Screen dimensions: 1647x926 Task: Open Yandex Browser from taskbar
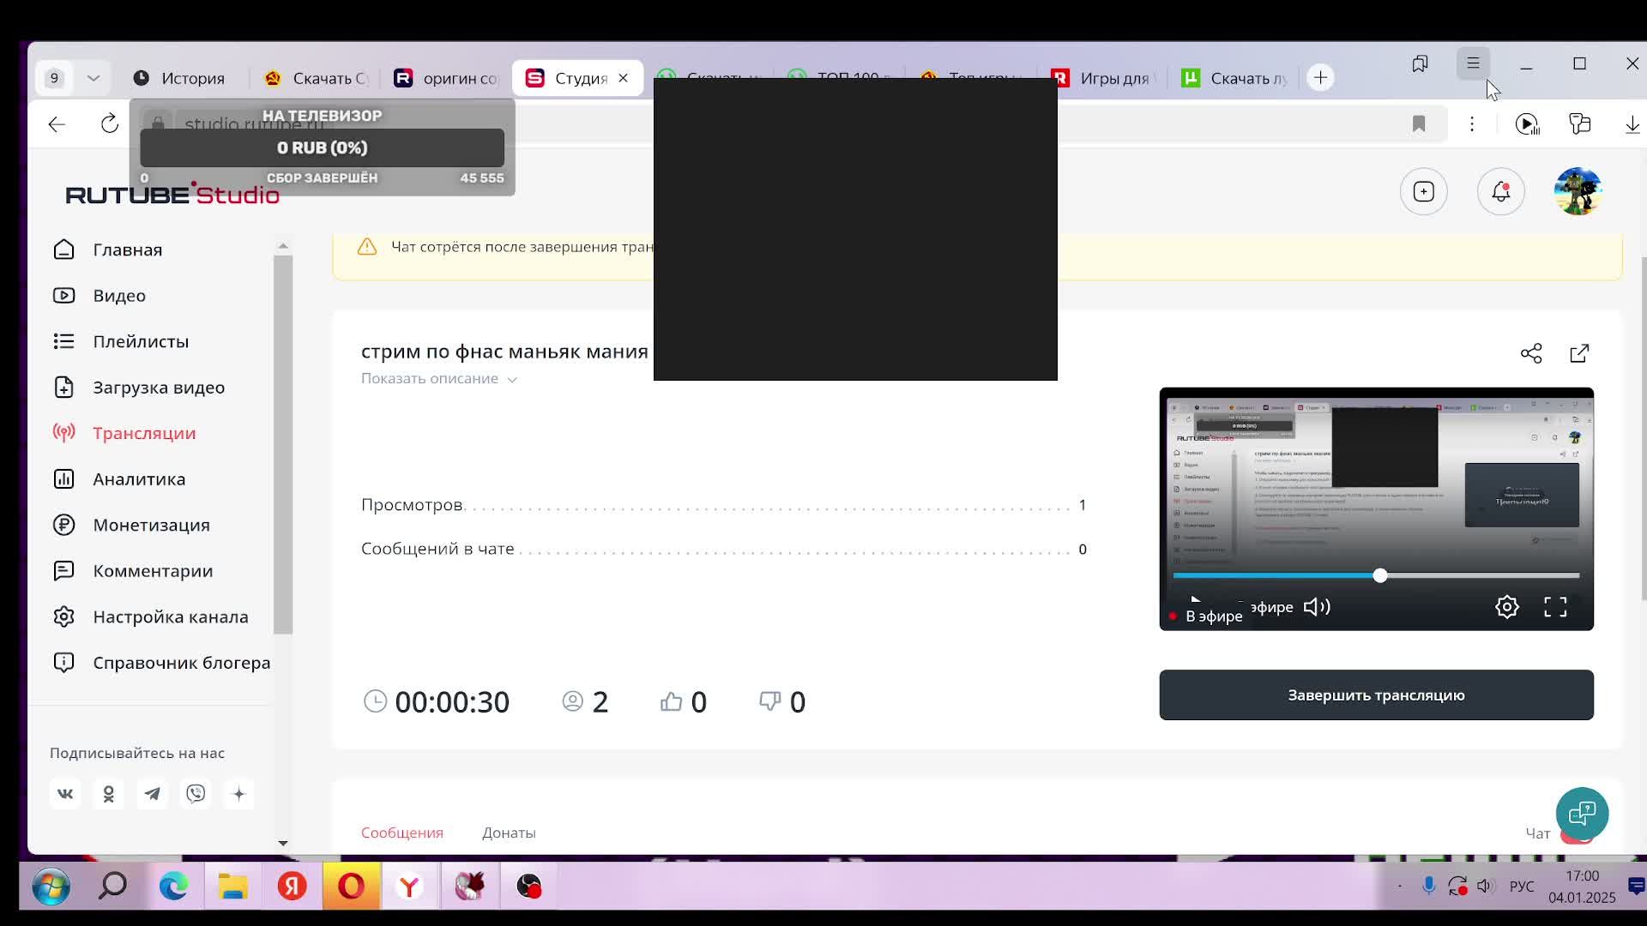[x=409, y=886]
